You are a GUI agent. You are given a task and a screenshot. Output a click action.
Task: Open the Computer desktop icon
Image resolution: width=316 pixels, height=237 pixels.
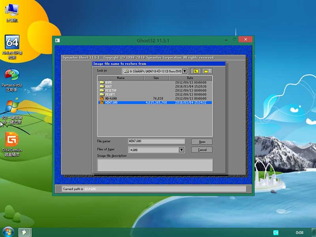12,13
